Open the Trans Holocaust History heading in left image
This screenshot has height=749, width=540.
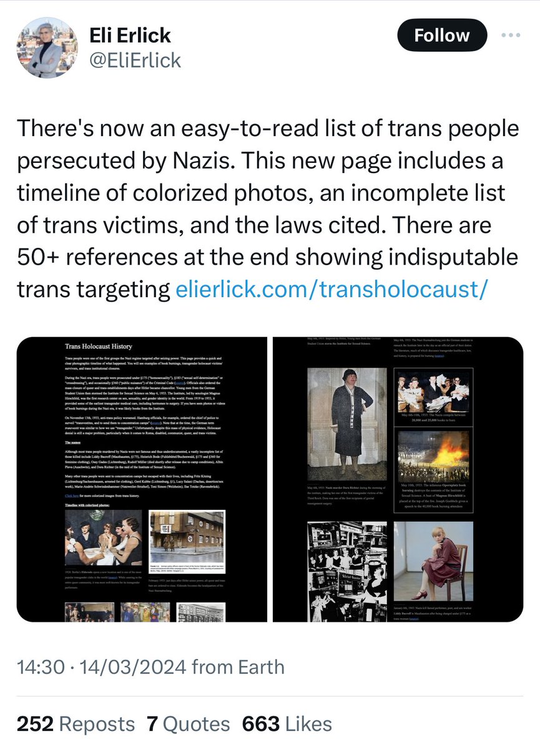coord(99,346)
